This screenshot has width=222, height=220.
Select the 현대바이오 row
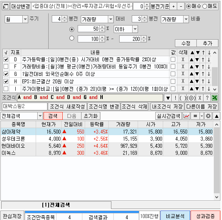pyautogui.click(x=107, y=146)
